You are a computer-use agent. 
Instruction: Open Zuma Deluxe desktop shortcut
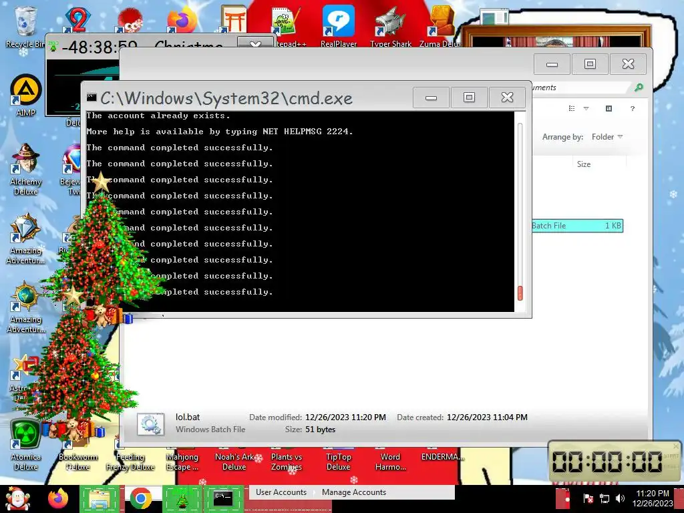click(441, 26)
